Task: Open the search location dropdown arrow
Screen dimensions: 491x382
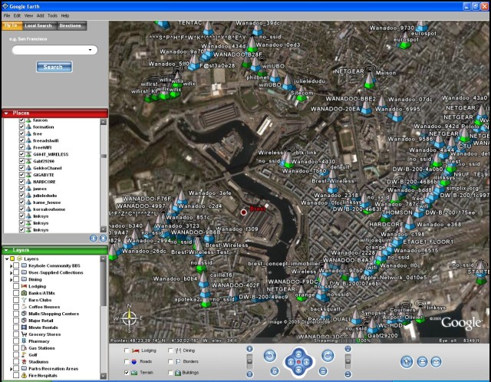Action: pyautogui.click(x=91, y=51)
